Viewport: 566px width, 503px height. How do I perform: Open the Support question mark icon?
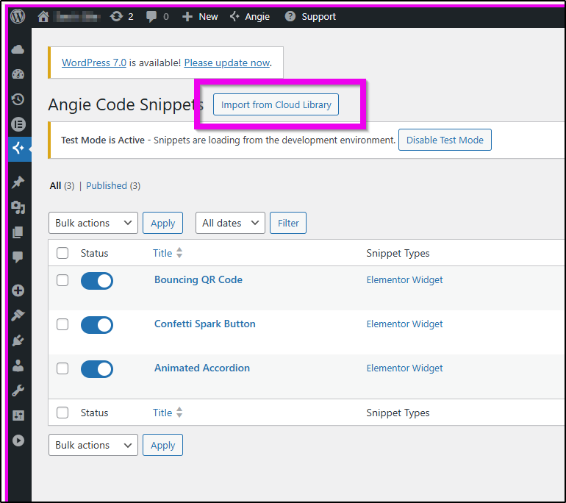290,16
